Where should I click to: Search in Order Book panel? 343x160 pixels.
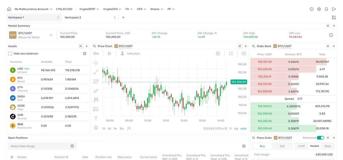[x=253, y=46]
